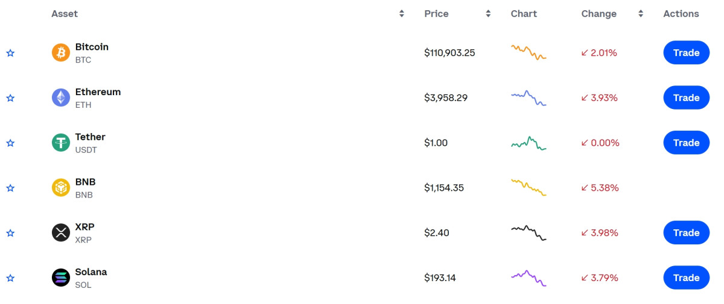Open the Ethereum asset name link
The image size is (724, 304).
click(x=98, y=92)
